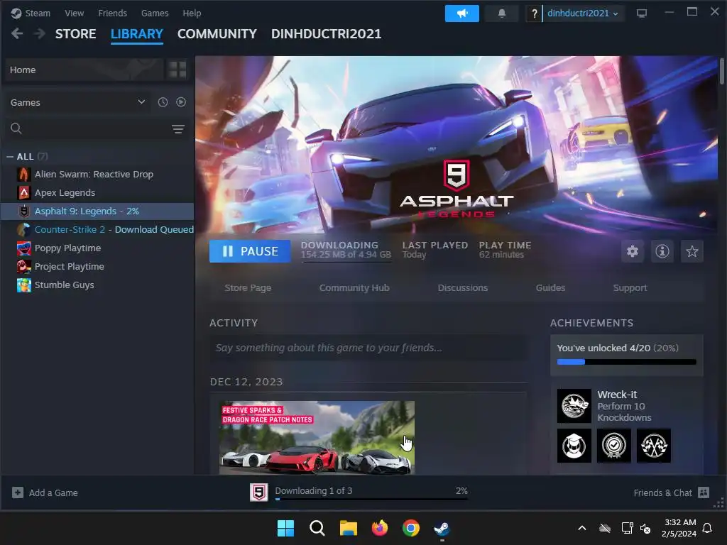Sort games by recent activity clock icon
727x545 pixels.
pos(163,102)
